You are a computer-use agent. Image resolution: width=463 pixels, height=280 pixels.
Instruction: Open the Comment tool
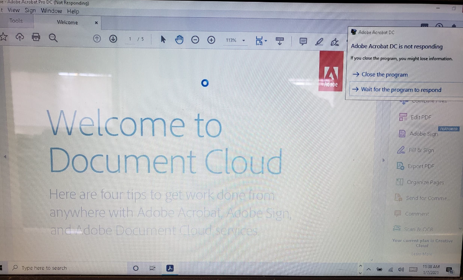click(417, 213)
